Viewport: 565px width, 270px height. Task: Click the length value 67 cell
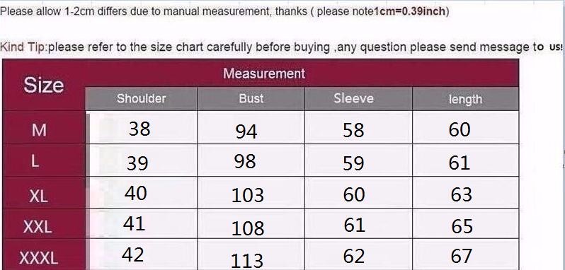(466, 255)
